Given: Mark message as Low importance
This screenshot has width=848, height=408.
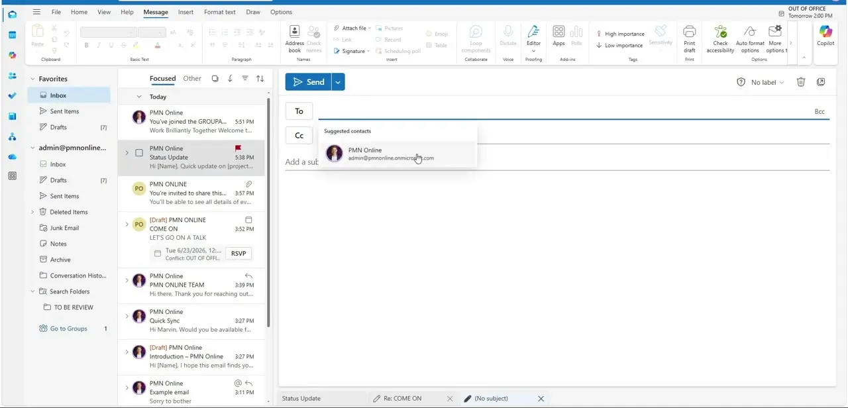Looking at the screenshot, I should point(619,45).
